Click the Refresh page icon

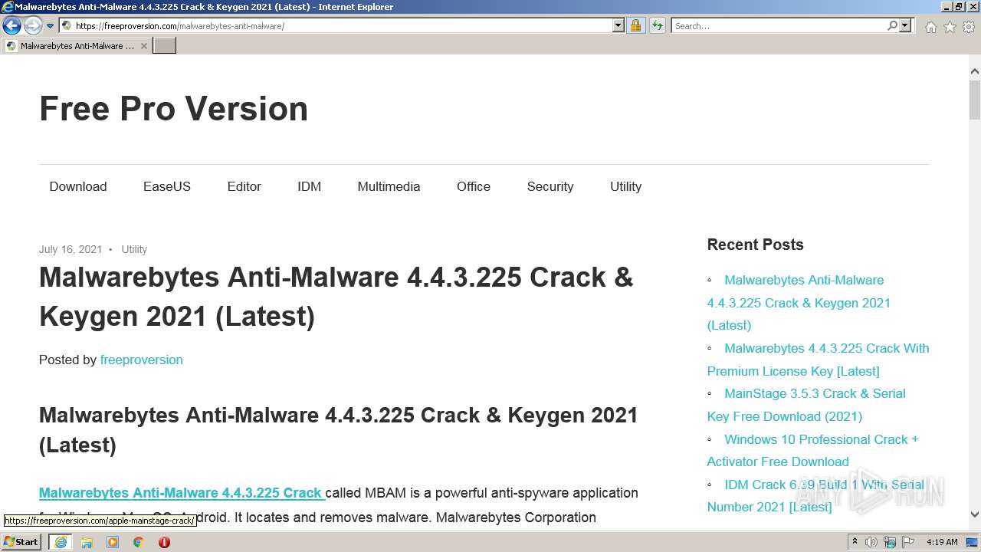point(657,25)
